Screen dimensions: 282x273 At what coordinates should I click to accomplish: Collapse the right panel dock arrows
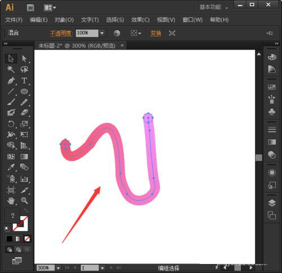[x=276, y=43]
